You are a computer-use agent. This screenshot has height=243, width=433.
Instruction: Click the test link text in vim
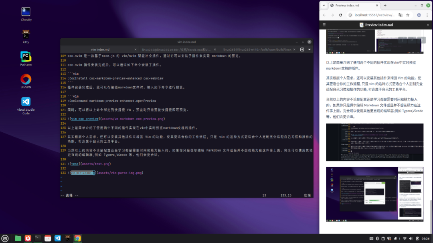[75, 164]
